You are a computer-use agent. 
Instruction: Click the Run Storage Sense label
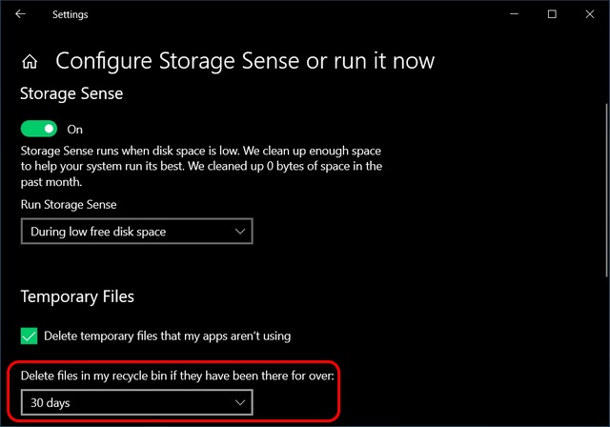pyautogui.click(x=69, y=205)
